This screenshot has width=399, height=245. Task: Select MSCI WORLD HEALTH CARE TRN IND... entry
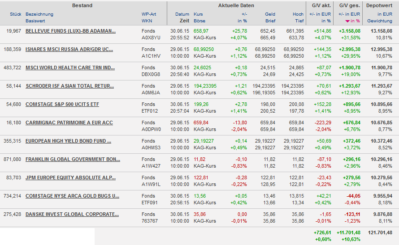[x=70, y=68]
